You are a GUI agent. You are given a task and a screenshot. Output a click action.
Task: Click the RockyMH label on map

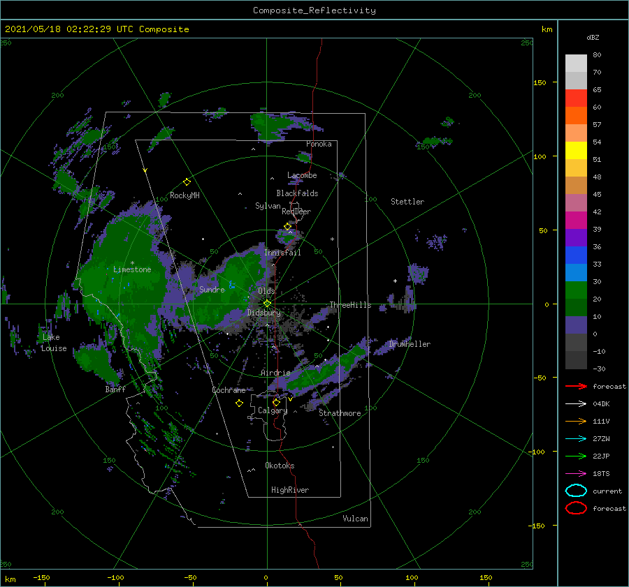pos(185,195)
